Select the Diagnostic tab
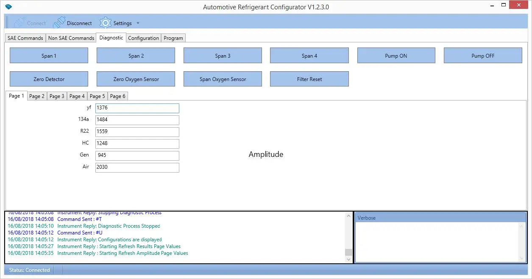Image resolution: width=532 pixels, height=279 pixels. 111,37
